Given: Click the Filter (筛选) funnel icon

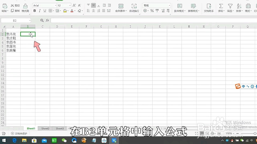Looking at the screenshot, I should coord(230,6).
